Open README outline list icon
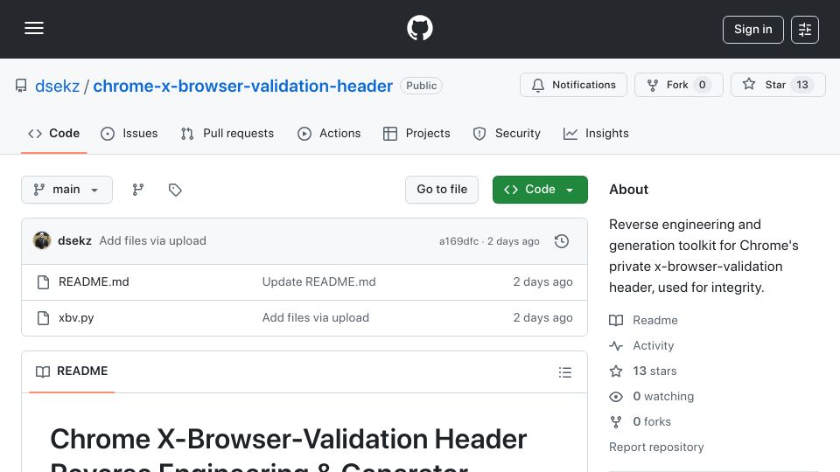 coord(564,372)
